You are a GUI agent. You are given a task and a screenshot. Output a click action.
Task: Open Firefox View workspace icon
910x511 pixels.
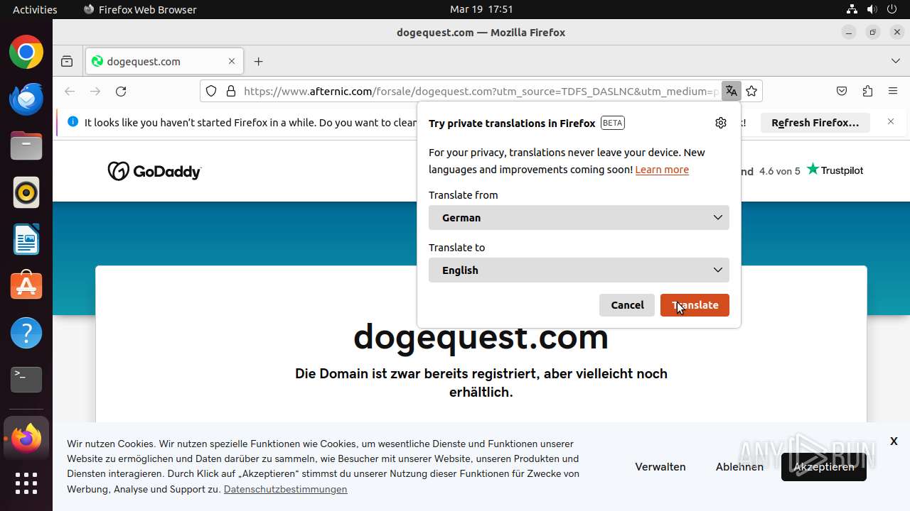pos(67,62)
